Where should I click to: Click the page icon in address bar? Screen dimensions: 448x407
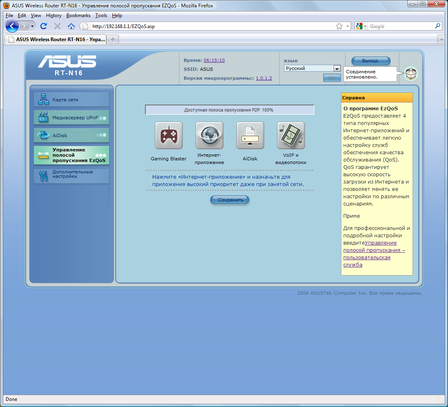pyautogui.click(x=85, y=26)
